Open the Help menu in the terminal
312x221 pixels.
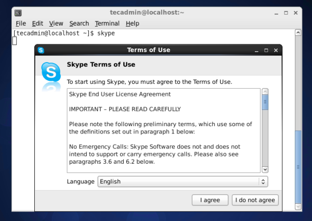tap(133, 23)
